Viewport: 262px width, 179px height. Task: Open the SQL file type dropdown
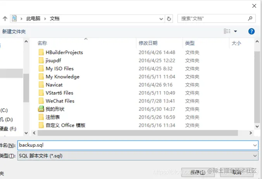(255, 156)
